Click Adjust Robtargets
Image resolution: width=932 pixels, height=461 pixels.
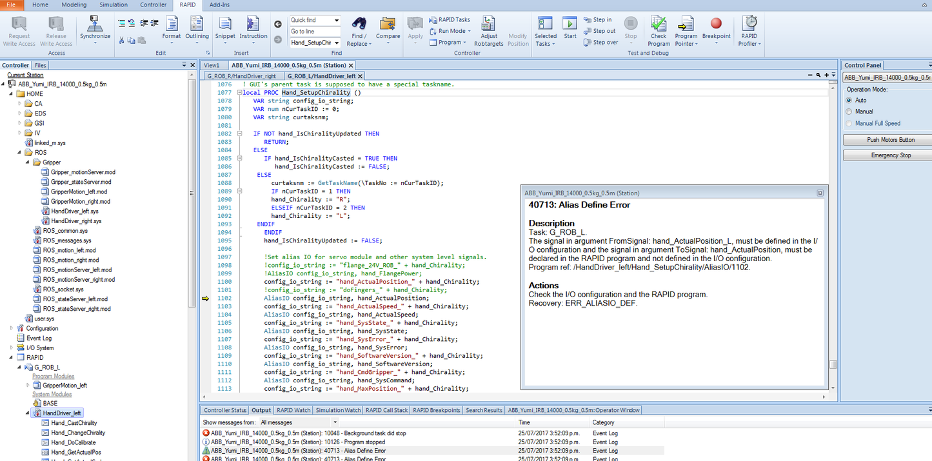coord(490,31)
